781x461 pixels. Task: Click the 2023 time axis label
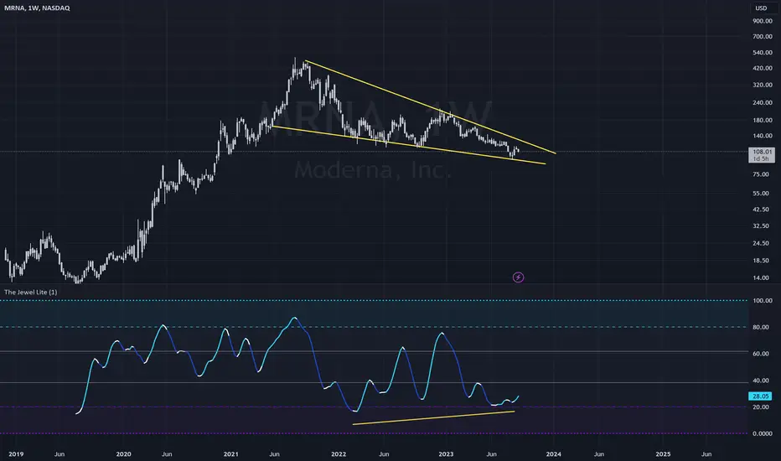tap(446, 454)
